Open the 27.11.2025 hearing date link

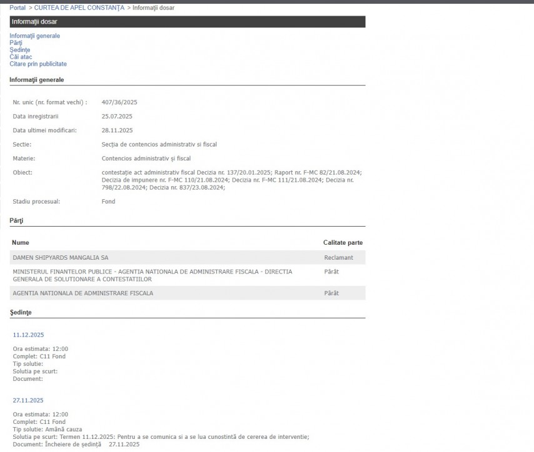[28, 400]
